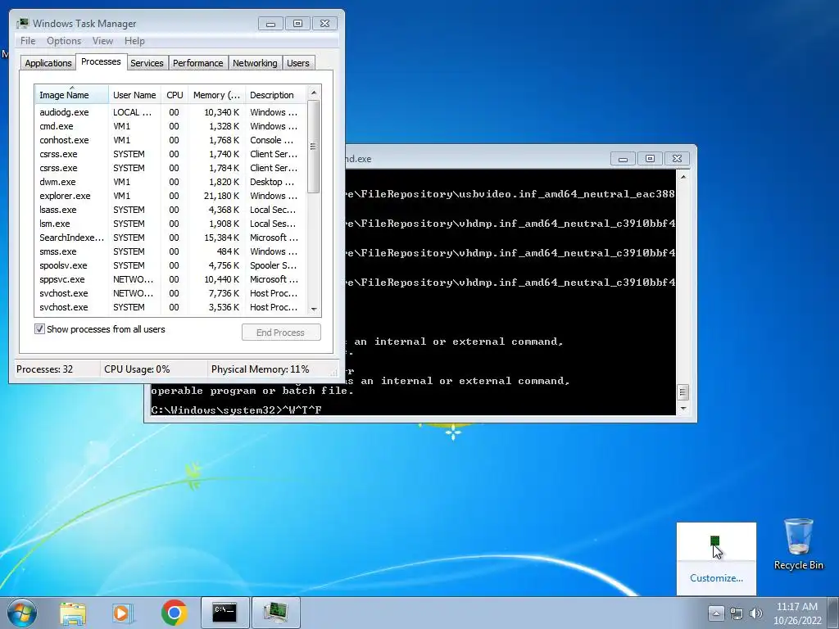
Task: Click the process list scrollbar thumb
Action: point(314,147)
